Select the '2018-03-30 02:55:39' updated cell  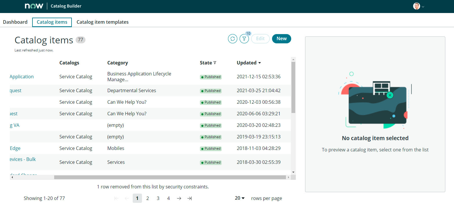point(258,162)
